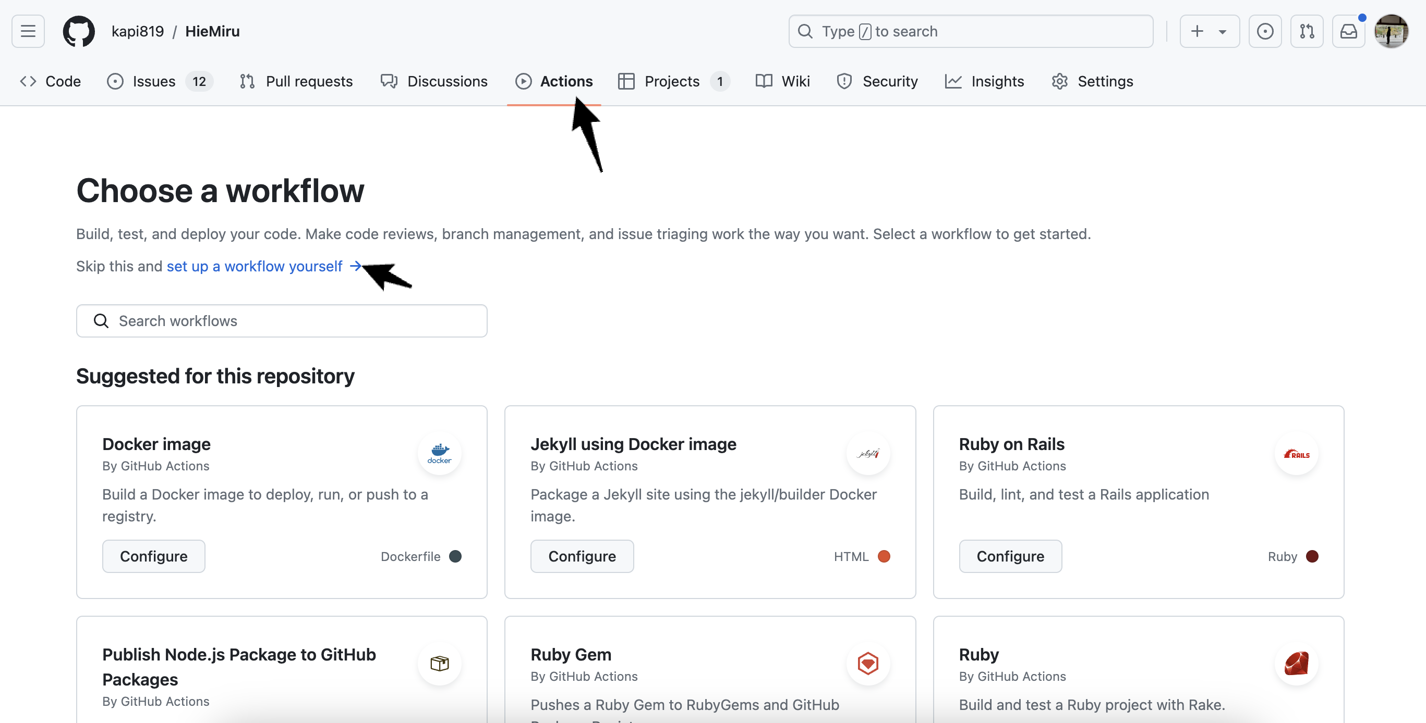This screenshot has width=1426, height=723.
Task: Configure the Jekyll using Docker image workflow
Action: (x=582, y=556)
